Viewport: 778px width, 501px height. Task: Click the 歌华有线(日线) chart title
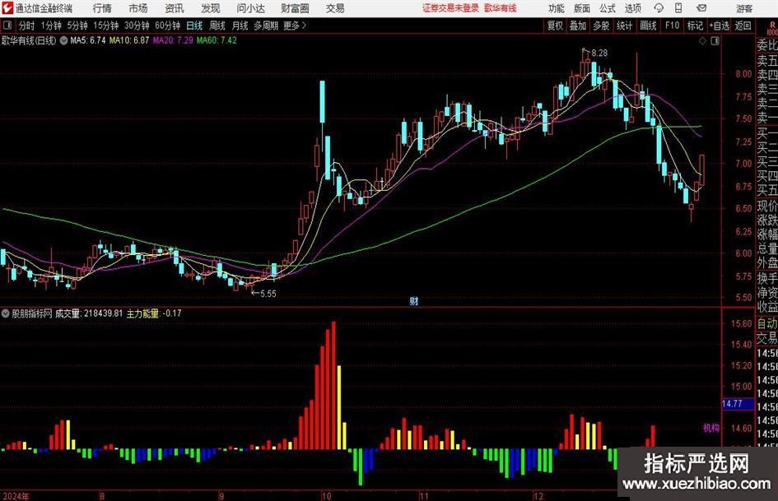[x=29, y=40]
